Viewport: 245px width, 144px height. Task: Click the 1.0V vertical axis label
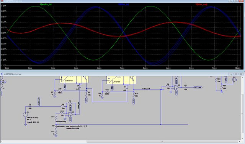pos(3,6)
